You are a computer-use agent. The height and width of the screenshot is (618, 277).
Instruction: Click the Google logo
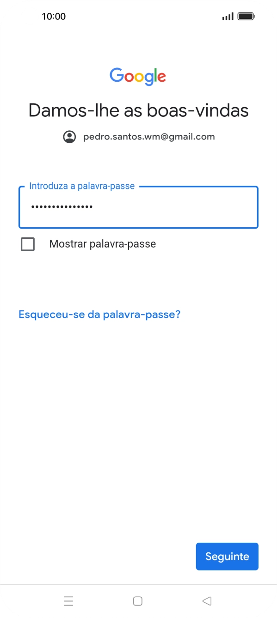click(138, 76)
